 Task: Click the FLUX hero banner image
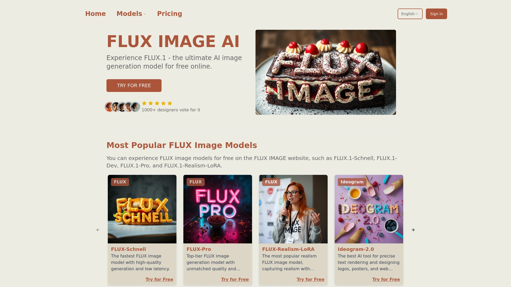pos(326,72)
